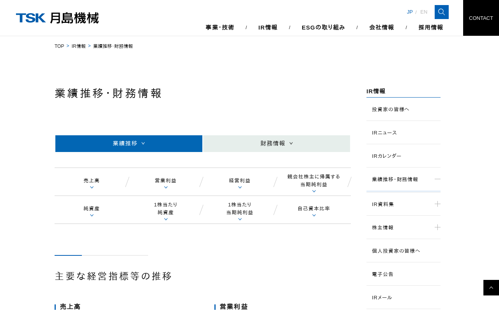Select the 業績推移 tab
Viewport: 499px width, 311px height.
click(129, 143)
